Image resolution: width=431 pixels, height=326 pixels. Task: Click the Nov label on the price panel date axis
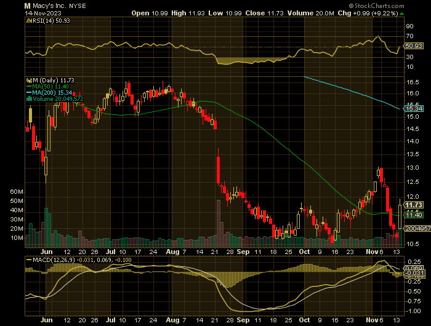pyautogui.click(x=371, y=252)
